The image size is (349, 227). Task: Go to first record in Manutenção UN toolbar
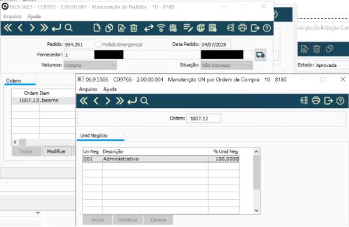(x=84, y=101)
